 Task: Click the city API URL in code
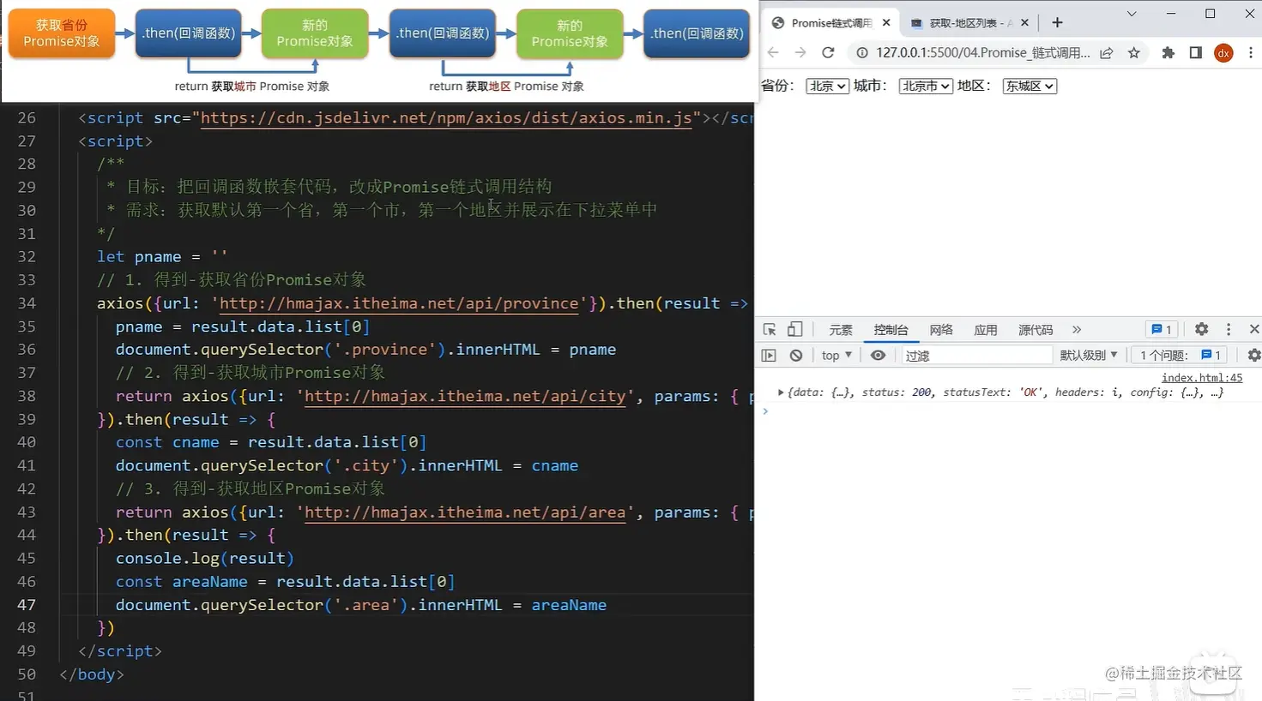465,396
